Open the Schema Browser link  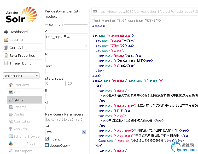(x=27, y=136)
